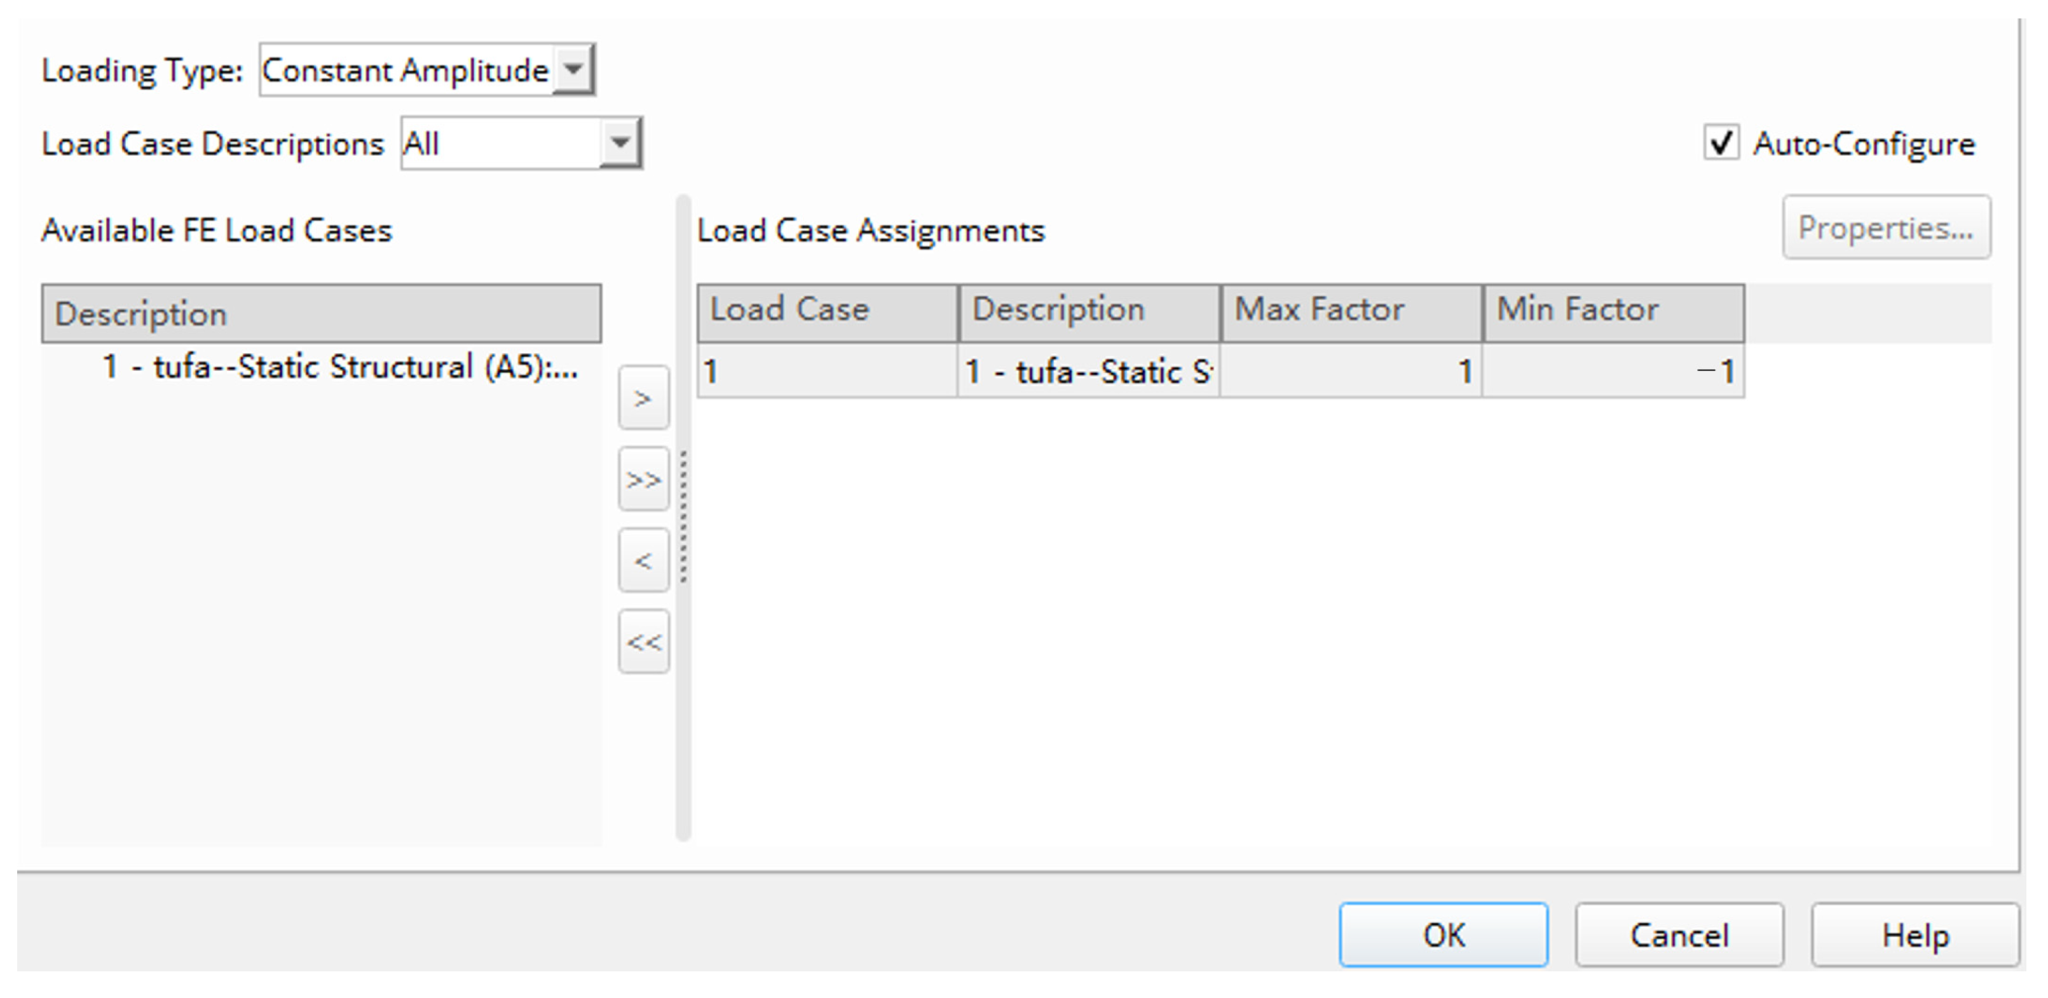Click the Cancel button
Viewport: 2048px width, 998px height.
coord(1679,935)
